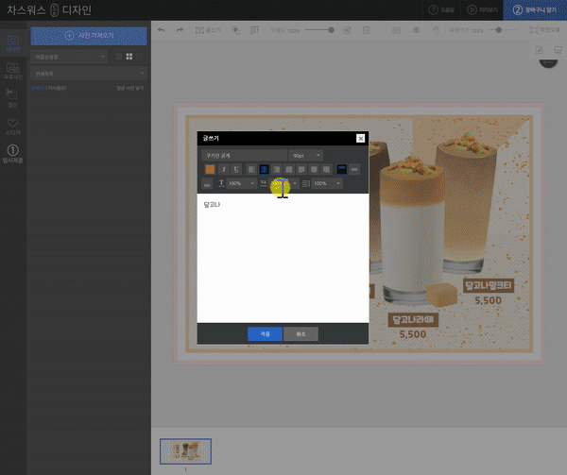Select page 1 thumbnail
Image resolution: width=567 pixels, height=475 pixels.
click(x=185, y=451)
